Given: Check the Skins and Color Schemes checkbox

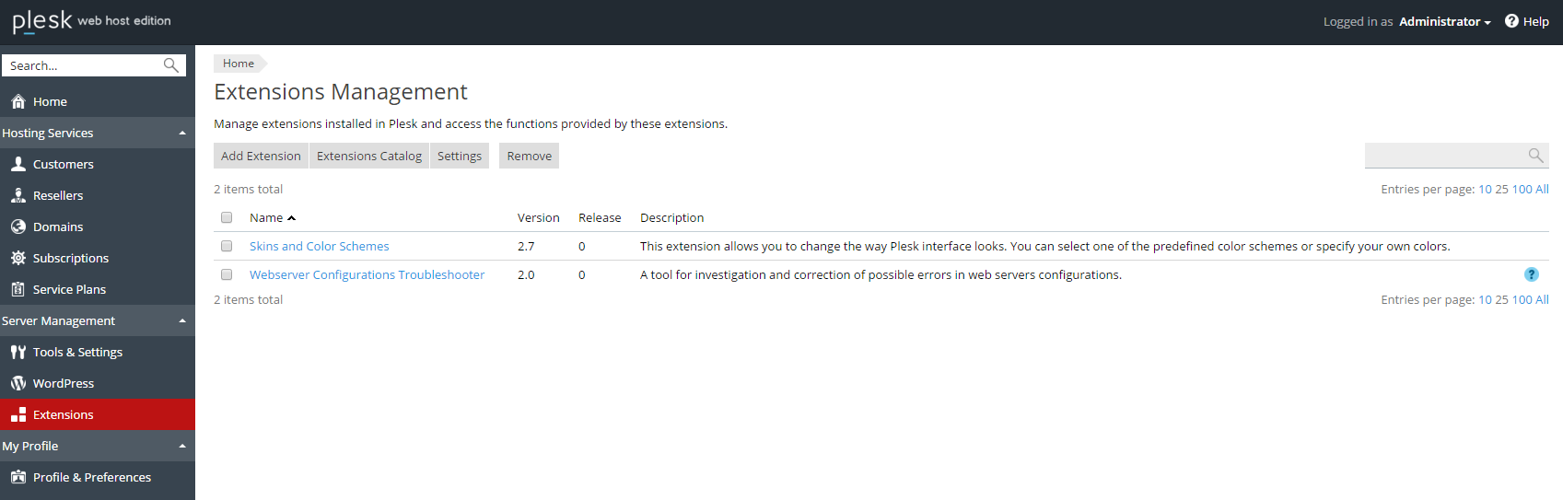Looking at the screenshot, I should coord(227,246).
